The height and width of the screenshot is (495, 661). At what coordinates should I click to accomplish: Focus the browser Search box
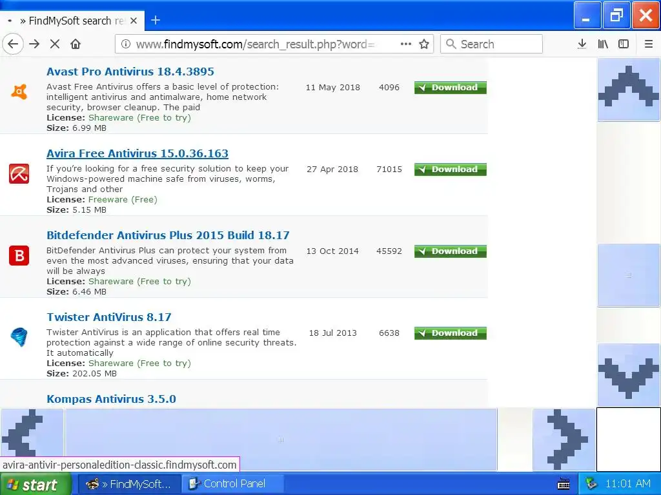pyautogui.click(x=491, y=44)
